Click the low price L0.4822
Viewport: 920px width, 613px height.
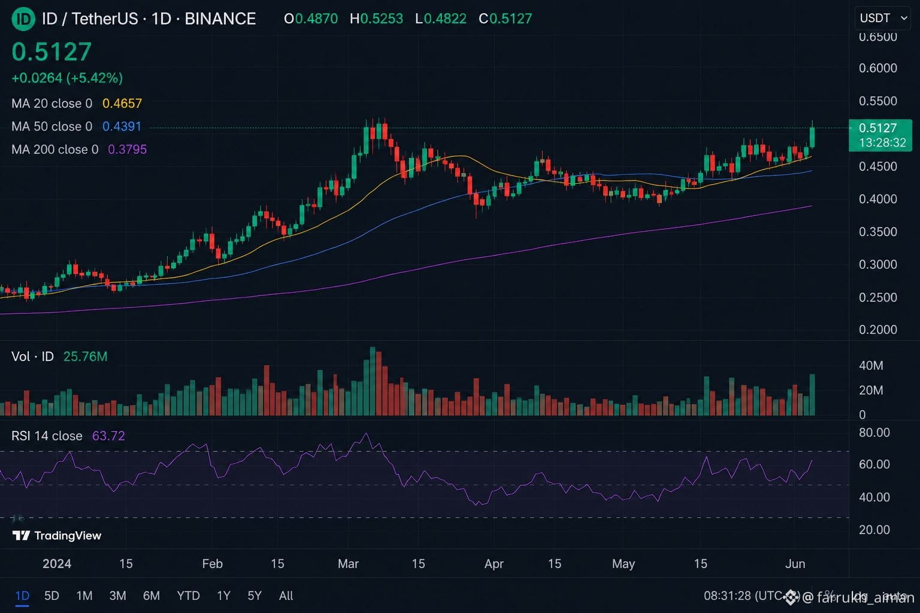click(x=441, y=19)
